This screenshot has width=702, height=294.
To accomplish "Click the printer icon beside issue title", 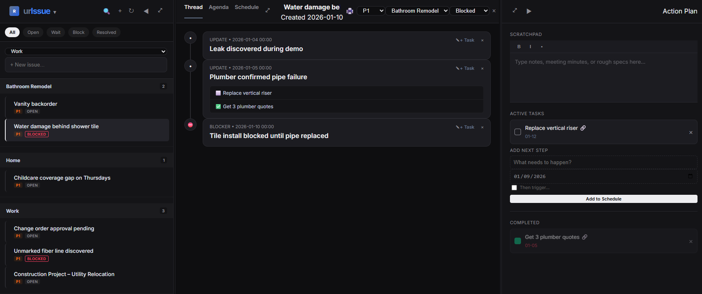I will (350, 11).
